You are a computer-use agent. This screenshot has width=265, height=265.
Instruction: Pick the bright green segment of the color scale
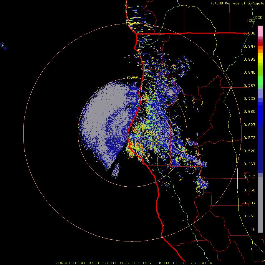tap(260, 80)
